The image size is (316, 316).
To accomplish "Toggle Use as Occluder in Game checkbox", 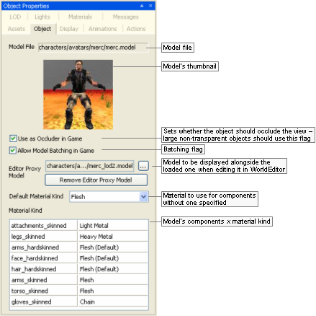I will (x=13, y=139).
